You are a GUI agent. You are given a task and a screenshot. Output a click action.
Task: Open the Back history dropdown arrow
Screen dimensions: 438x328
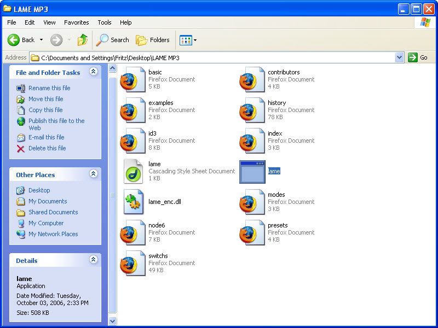tap(42, 40)
